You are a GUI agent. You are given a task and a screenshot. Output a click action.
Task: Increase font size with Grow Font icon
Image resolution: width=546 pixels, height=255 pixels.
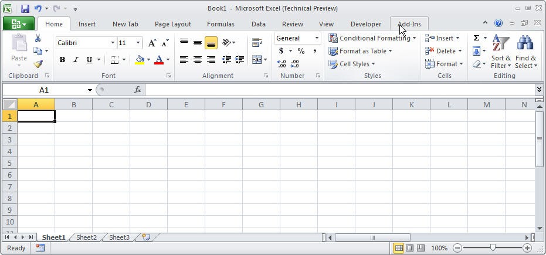(152, 43)
